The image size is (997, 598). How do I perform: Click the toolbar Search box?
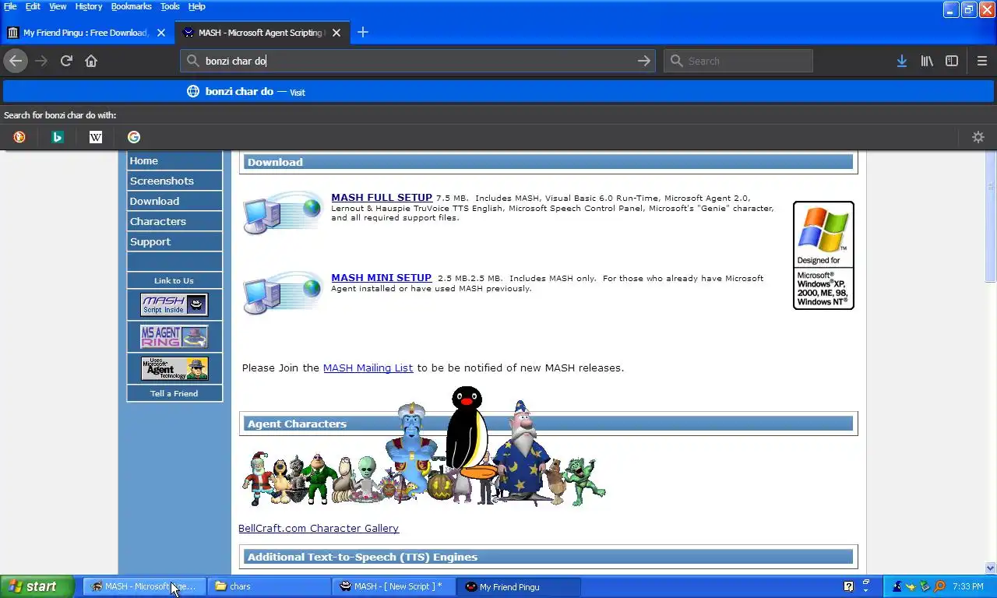pyautogui.click(x=738, y=61)
